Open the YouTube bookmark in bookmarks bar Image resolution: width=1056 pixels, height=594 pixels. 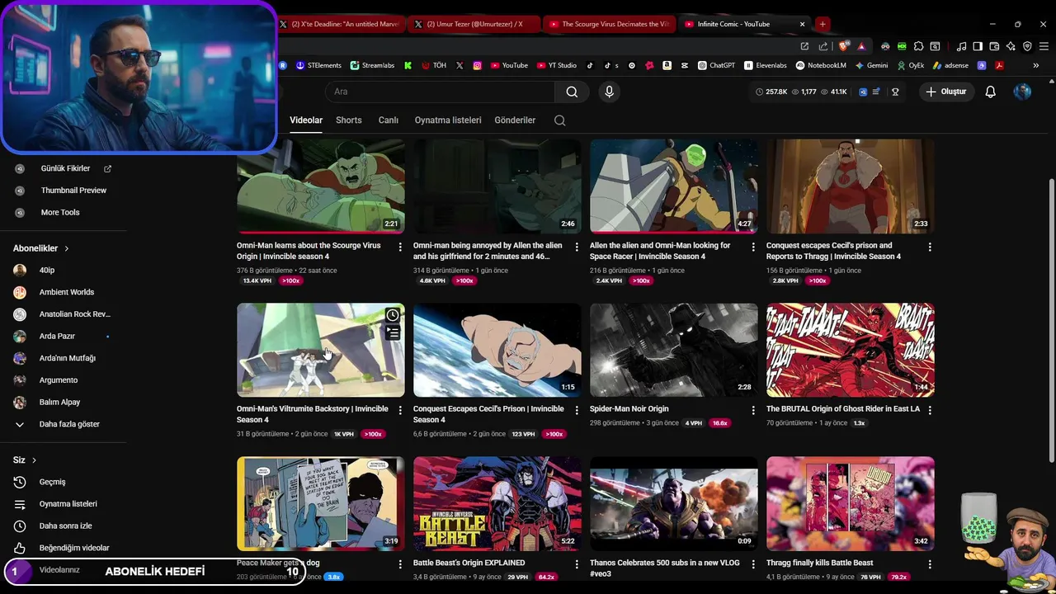(x=508, y=65)
